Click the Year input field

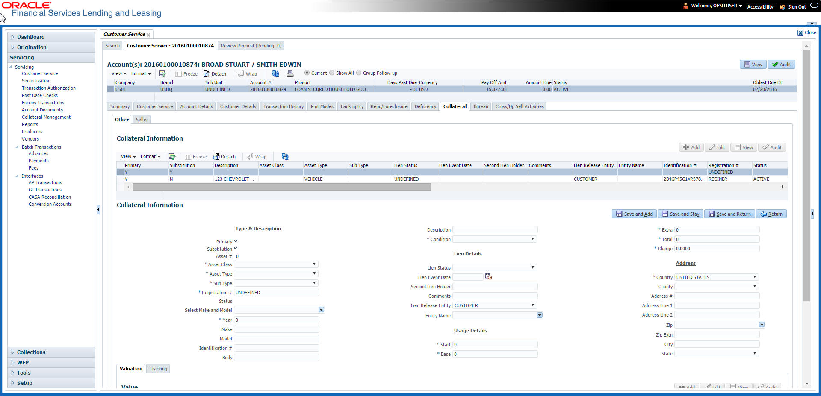pos(276,320)
